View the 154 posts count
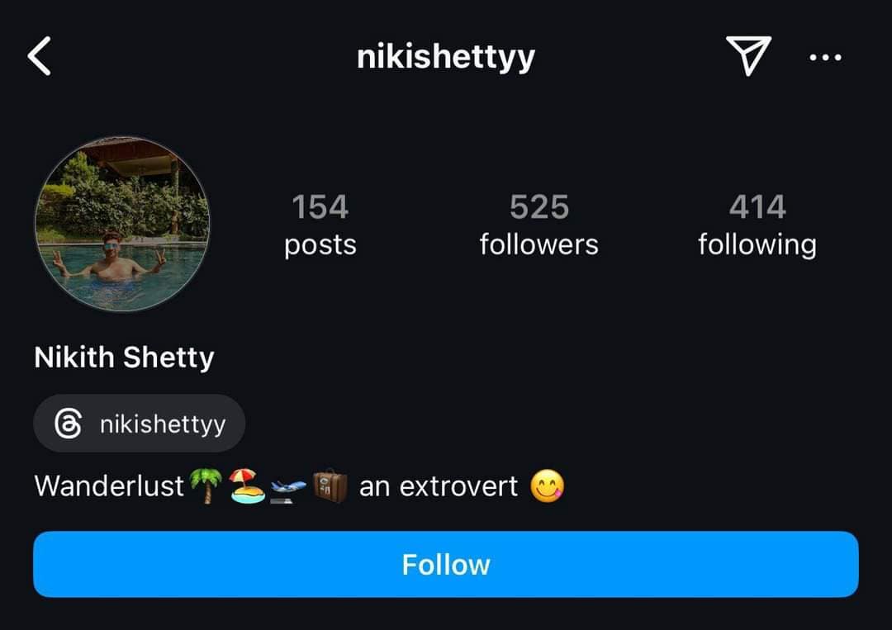 320,225
